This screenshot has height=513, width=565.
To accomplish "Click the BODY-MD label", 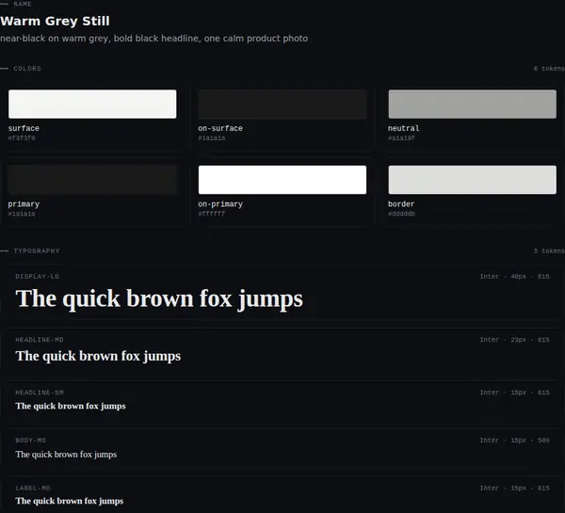I will pyautogui.click(x=31, y=441).
